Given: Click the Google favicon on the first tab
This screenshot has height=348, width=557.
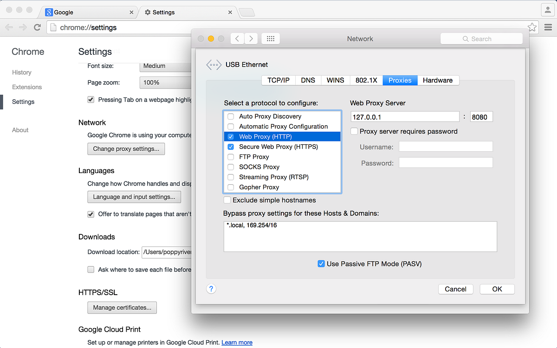Looking at the screenshot, I should [49, 12].
